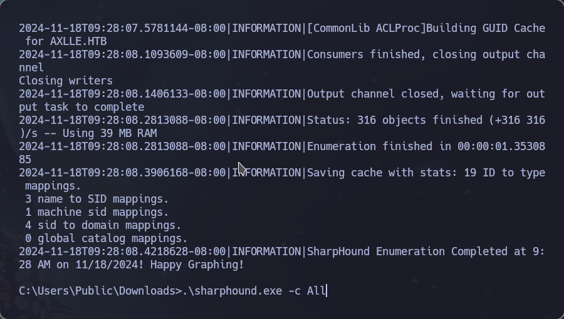564x319 pixels.
Task: Click the 'C:\Users\Public\Downloads>' prompt path
Action: (x=100, y=291)
